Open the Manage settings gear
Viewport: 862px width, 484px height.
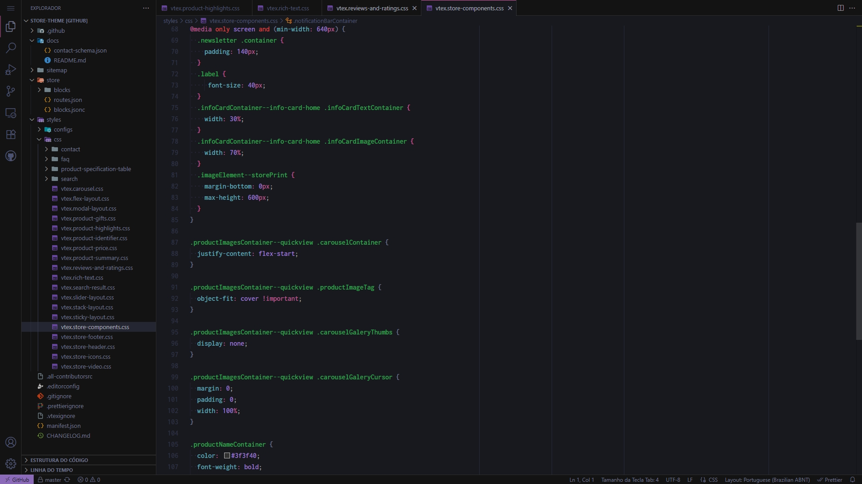coord(11,464)
